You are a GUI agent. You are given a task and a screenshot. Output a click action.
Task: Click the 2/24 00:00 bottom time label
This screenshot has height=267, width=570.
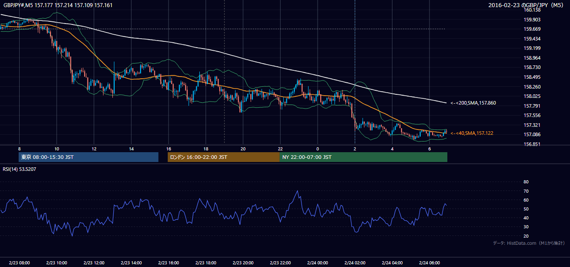tap(318, 263)
